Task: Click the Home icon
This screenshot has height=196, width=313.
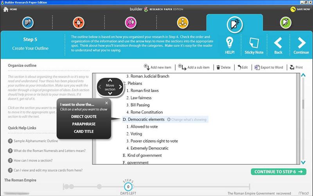Action: point(6,9)
